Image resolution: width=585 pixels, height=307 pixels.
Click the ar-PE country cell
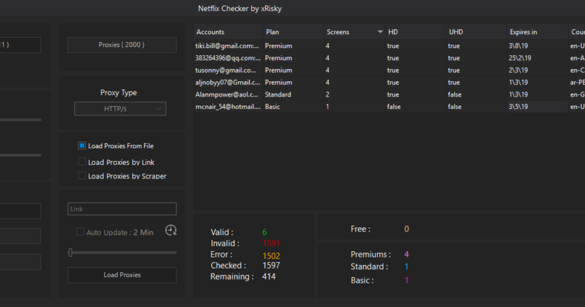coord(577,83)
